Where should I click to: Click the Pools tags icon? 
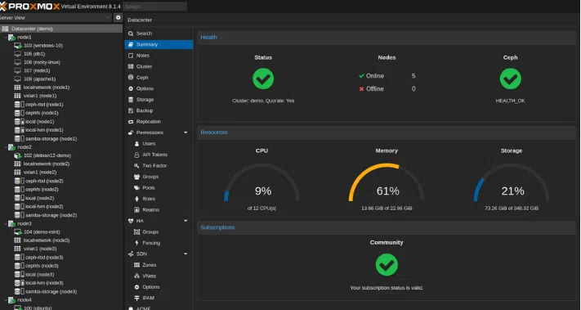tap(136, 187)
